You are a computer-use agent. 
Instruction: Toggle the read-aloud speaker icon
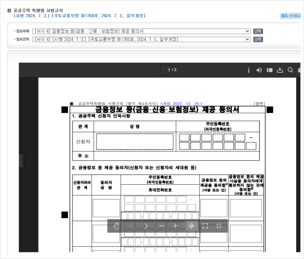click(x=259, y=70)
